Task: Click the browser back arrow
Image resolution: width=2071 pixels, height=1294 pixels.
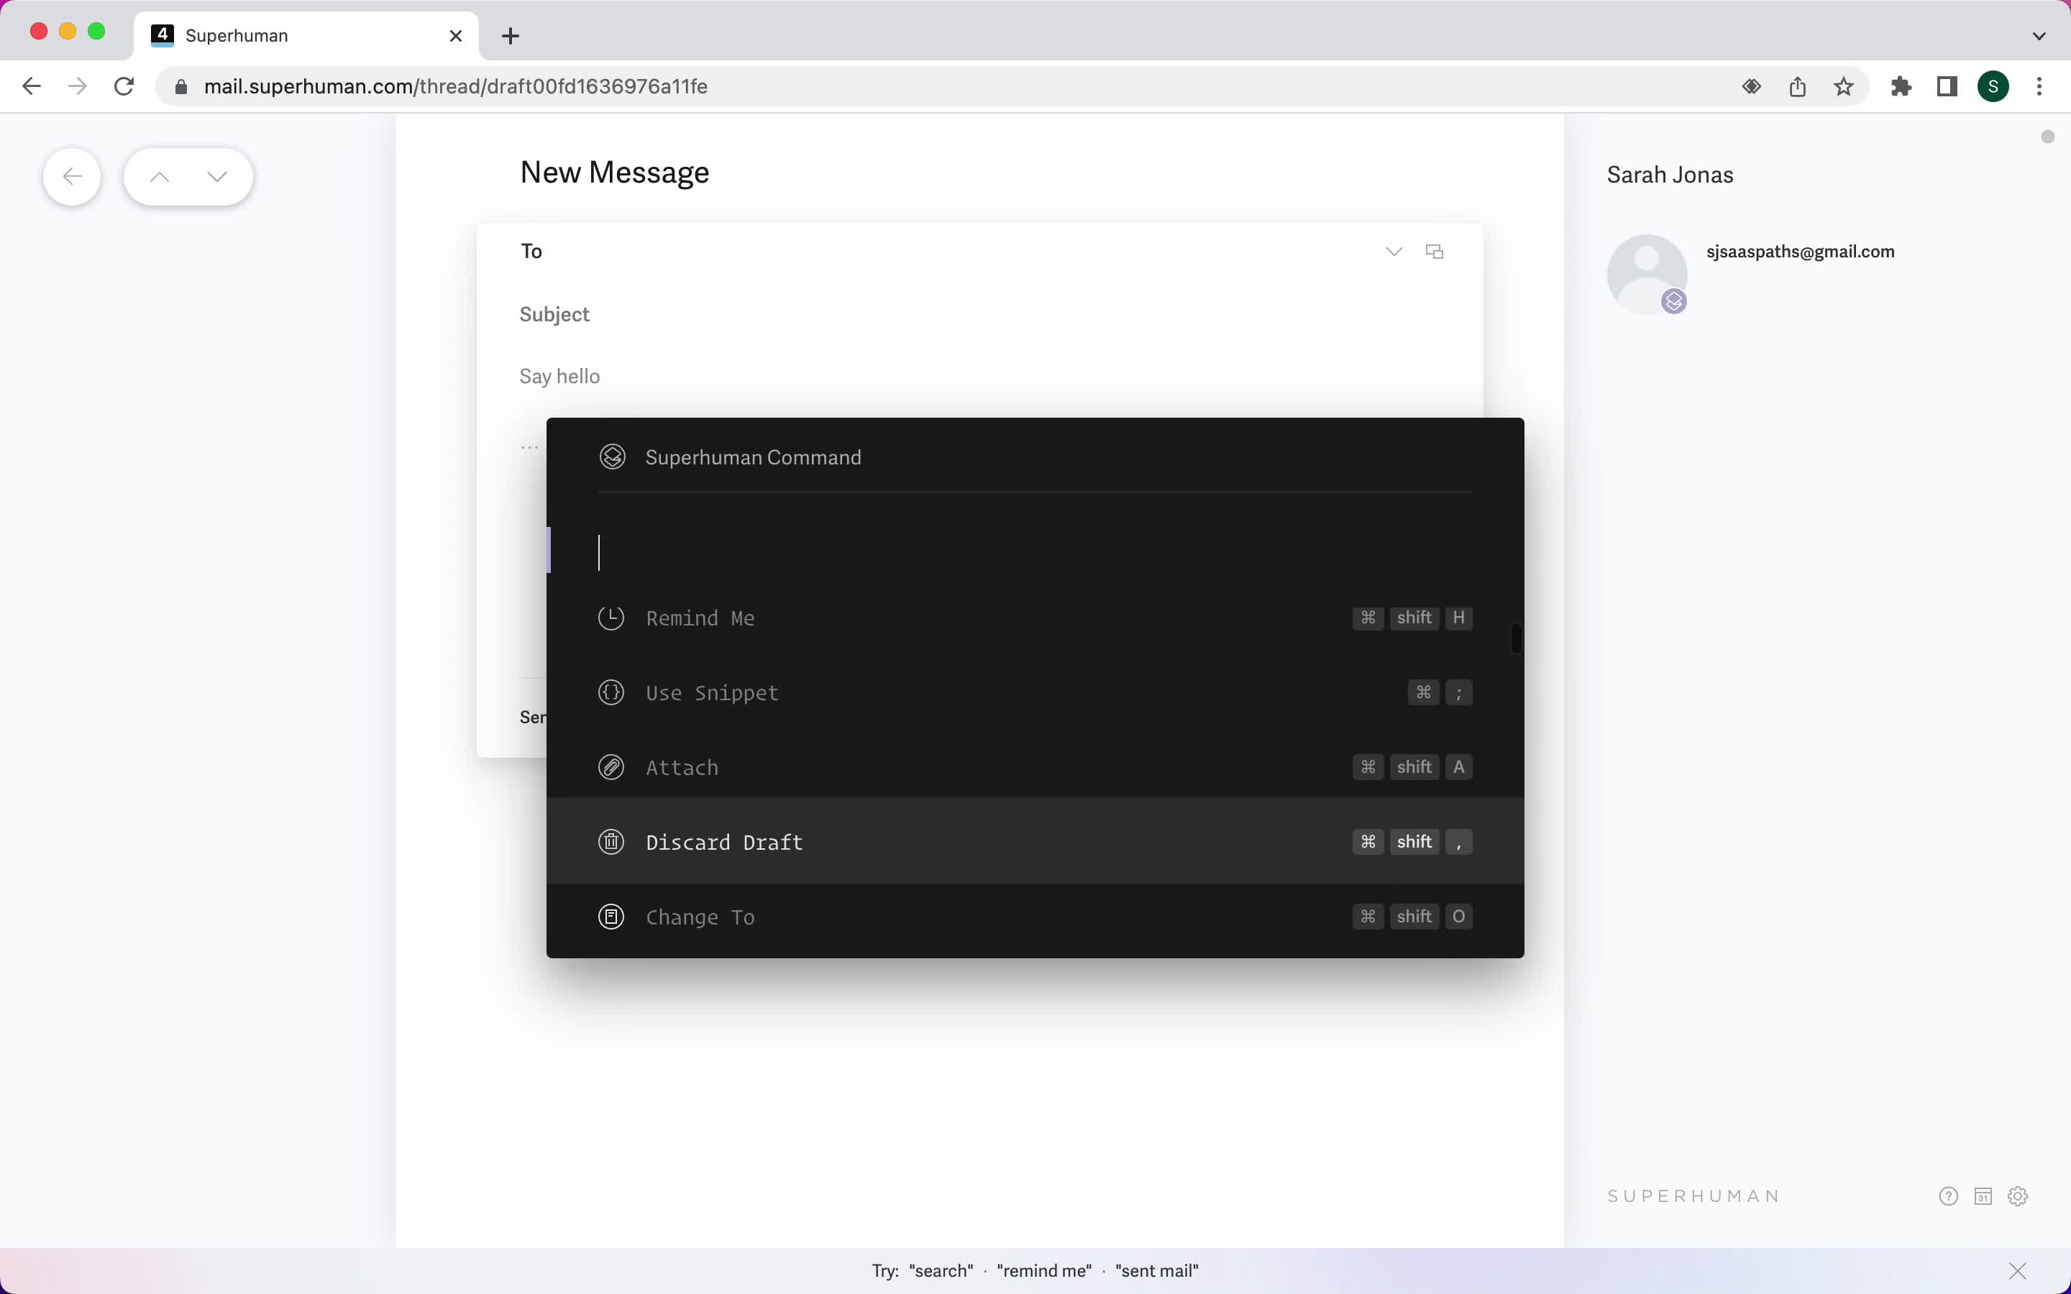Action: click(32, 86)
